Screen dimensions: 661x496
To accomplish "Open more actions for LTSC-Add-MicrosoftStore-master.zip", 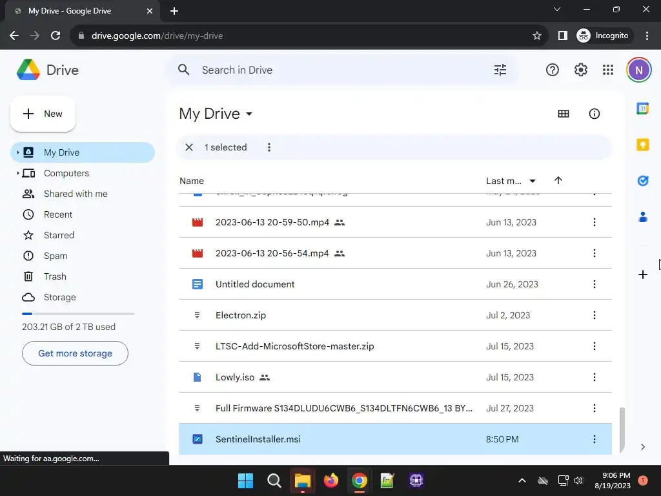I will point(594,346).
